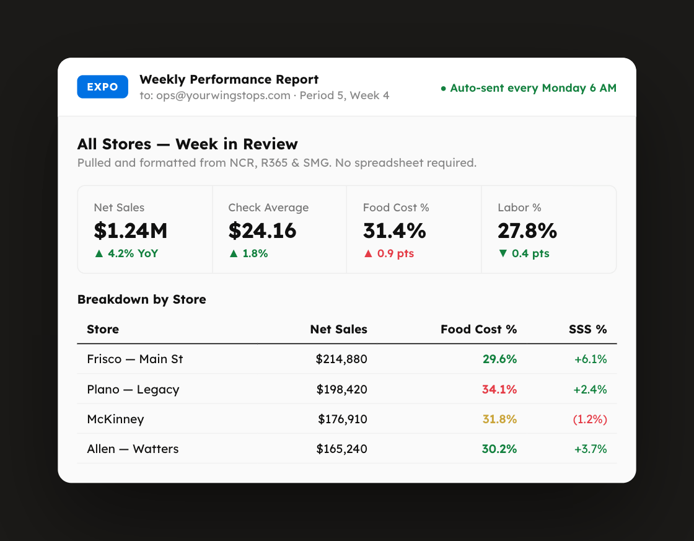Click the 30.2% food cost cell

pyautogui.click(x=499, y=449)
